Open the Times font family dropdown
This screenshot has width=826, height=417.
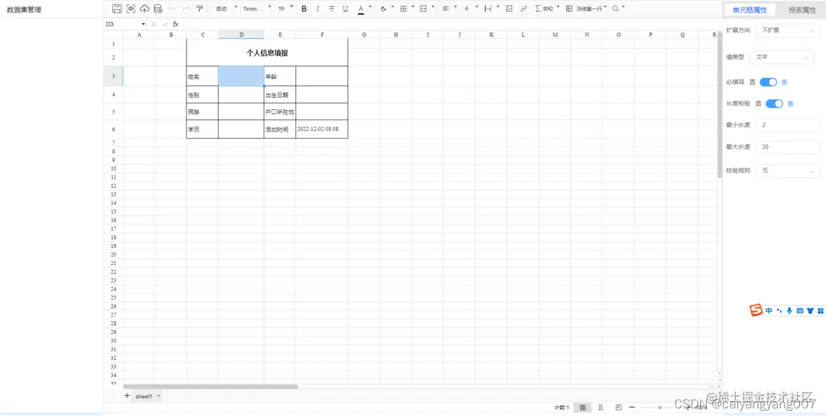257,9
